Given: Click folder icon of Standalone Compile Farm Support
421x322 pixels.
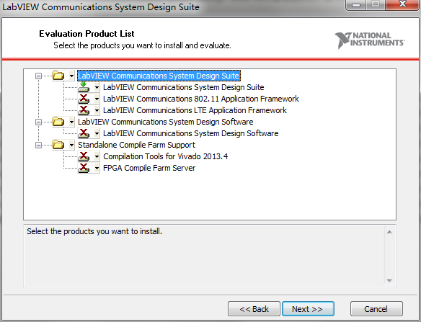Looking at the screenshot, I should (x=58, y=145).
